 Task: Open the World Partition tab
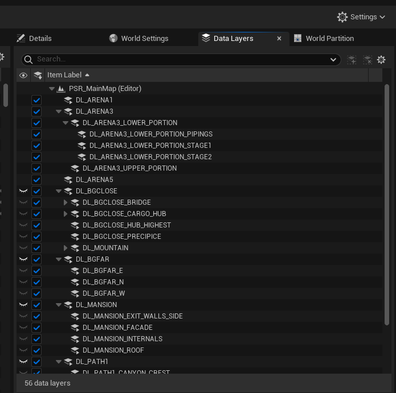[x=324, y=38]
